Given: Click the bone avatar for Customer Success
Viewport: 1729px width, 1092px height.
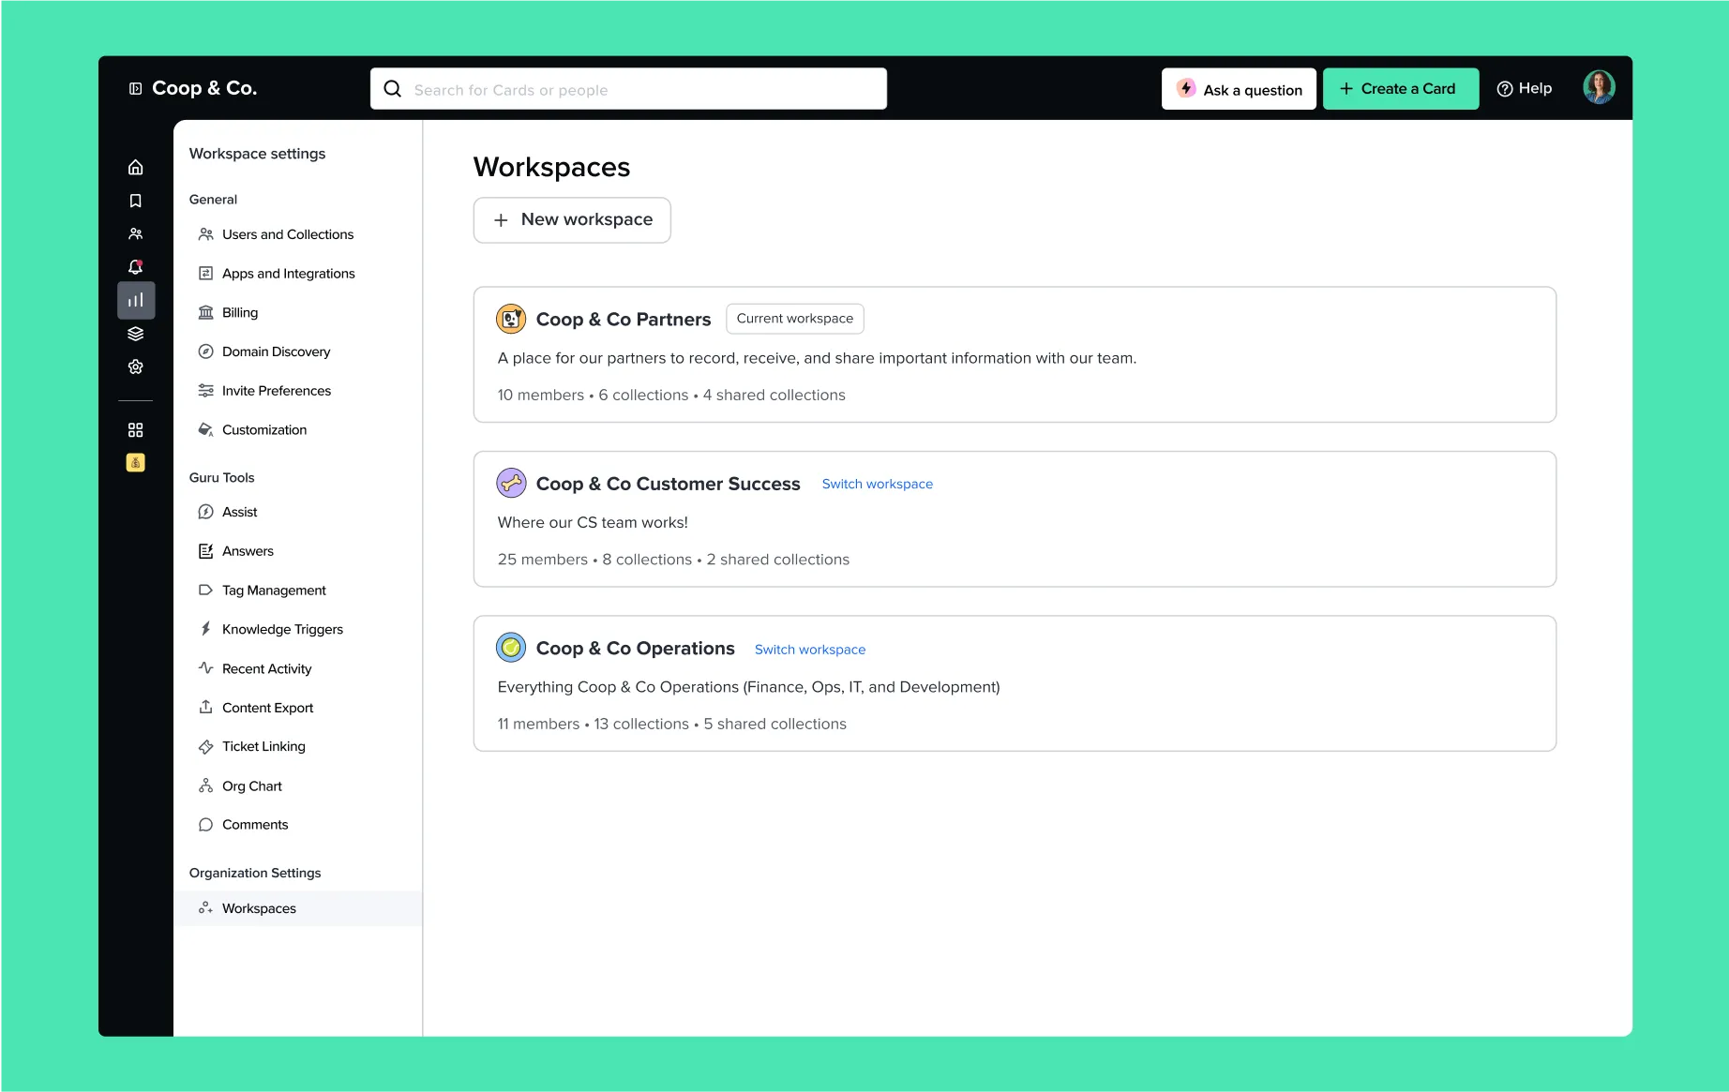Looking at the screenshot, I should pos(511,483).
